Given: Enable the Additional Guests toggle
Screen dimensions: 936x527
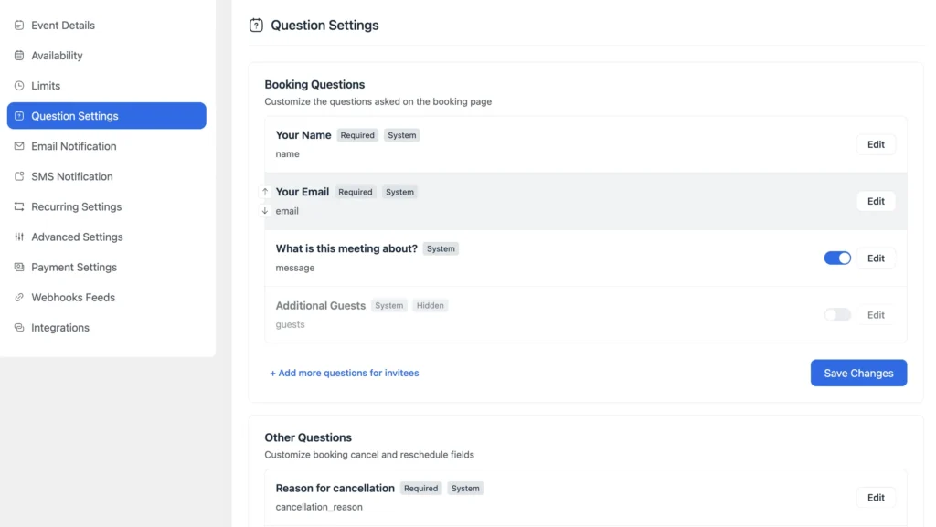Looking at the screenshot, I should [837, 314].
